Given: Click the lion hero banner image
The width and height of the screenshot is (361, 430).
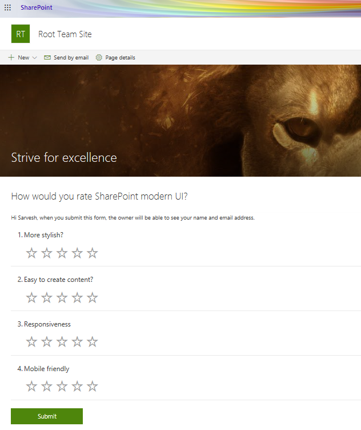Looking at the screenshot, I should (181, 121).
